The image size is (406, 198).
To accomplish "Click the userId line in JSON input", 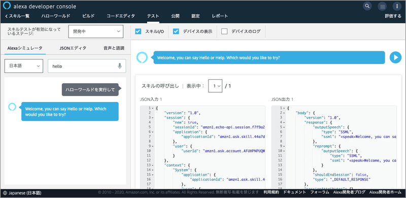I will coord(223,151).
